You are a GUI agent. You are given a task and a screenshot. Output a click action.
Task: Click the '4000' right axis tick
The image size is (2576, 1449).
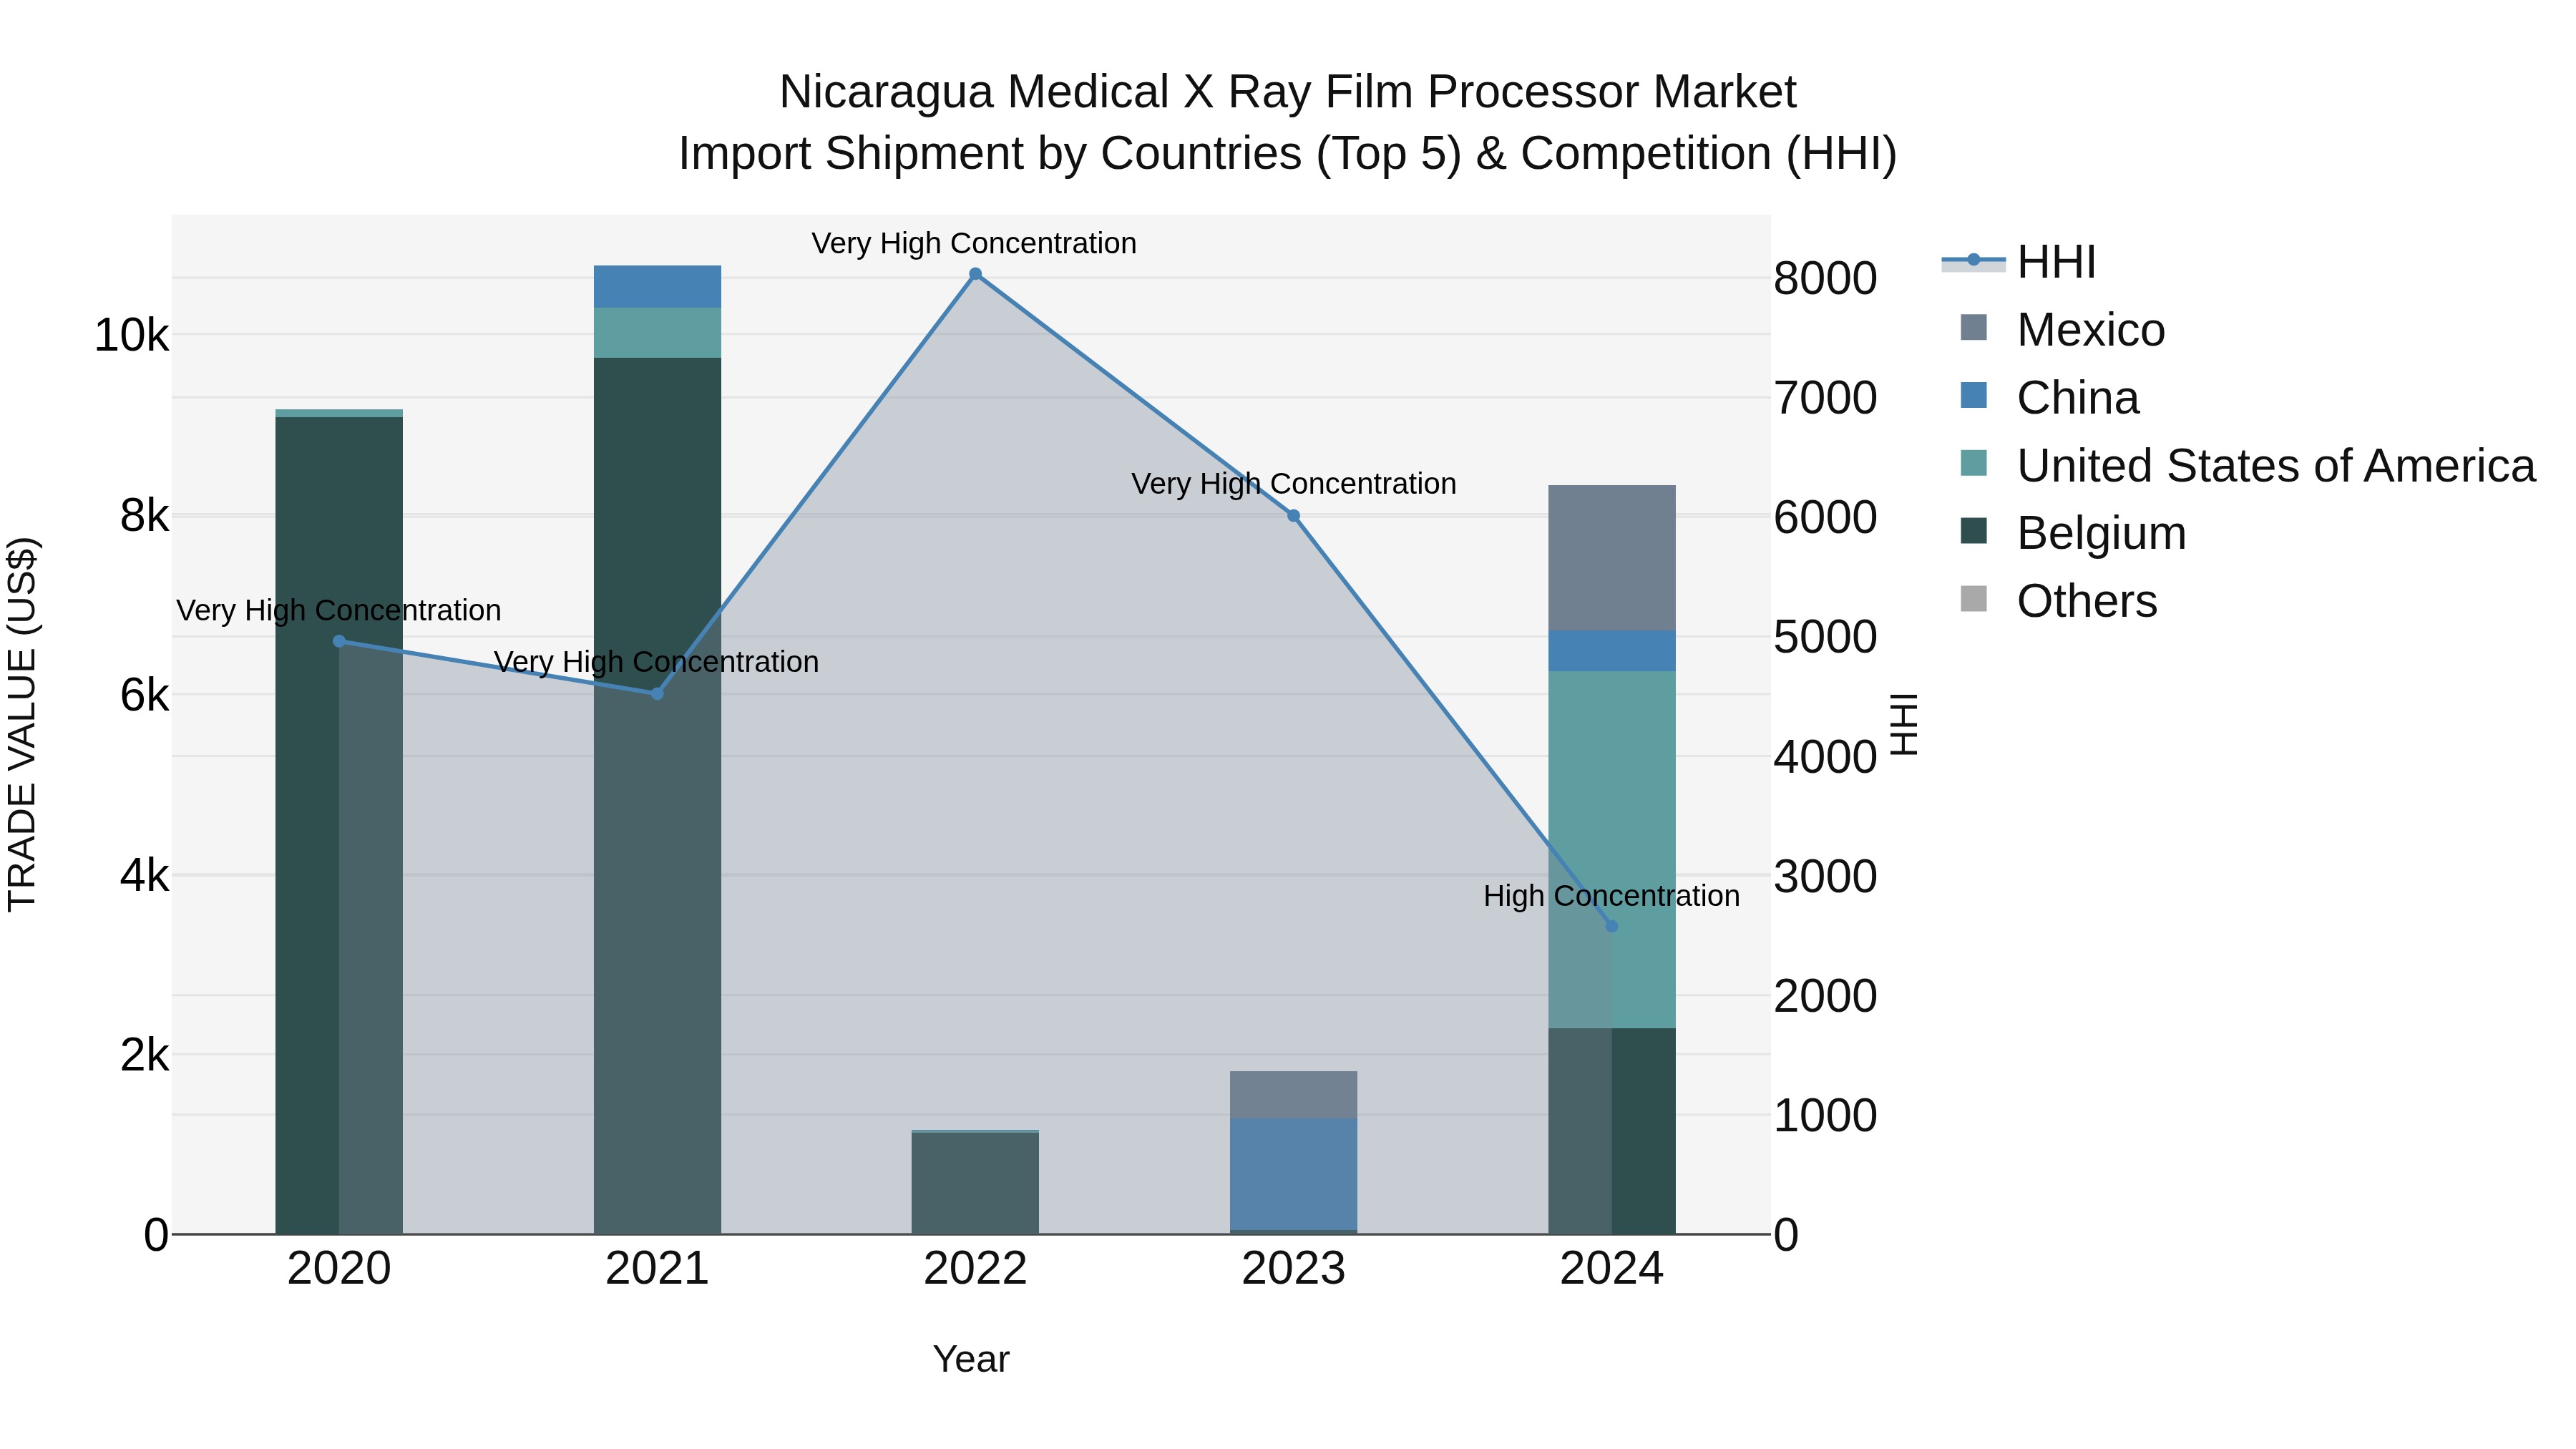1825,757
